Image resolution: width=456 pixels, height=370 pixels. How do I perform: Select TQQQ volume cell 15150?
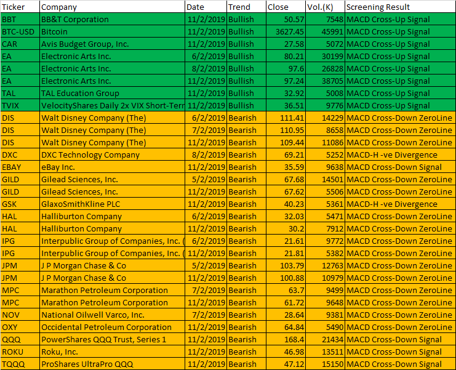326,364
